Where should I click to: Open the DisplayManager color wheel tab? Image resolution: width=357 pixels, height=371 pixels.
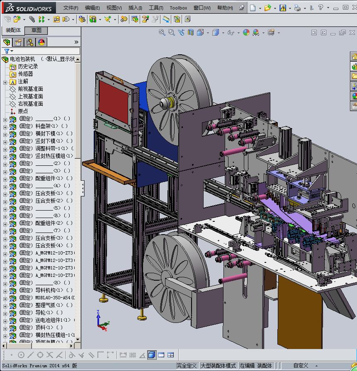point(41,42)
